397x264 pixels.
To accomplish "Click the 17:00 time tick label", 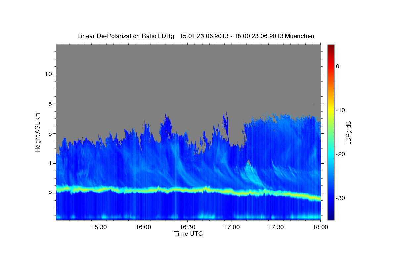I will pos(232,227).
